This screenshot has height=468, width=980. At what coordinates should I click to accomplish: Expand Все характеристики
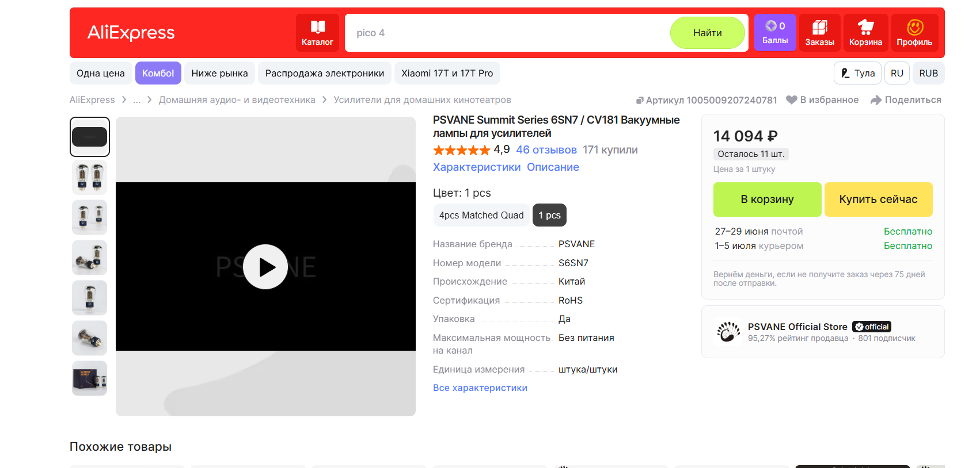tap(480, 388)
